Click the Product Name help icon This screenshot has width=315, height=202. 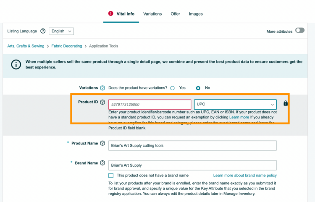pos(102,144)
